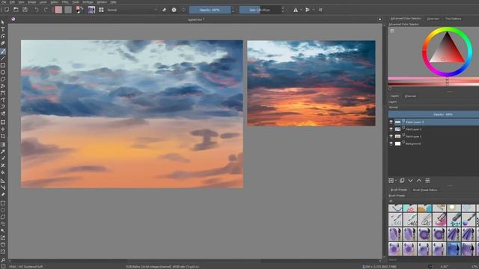479x269 pixels.
Task: Create a new document
Action: 7,10
